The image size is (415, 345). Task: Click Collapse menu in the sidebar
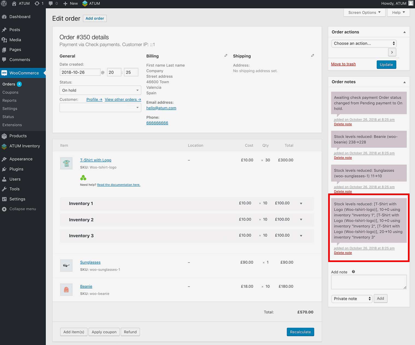point(22,209)
